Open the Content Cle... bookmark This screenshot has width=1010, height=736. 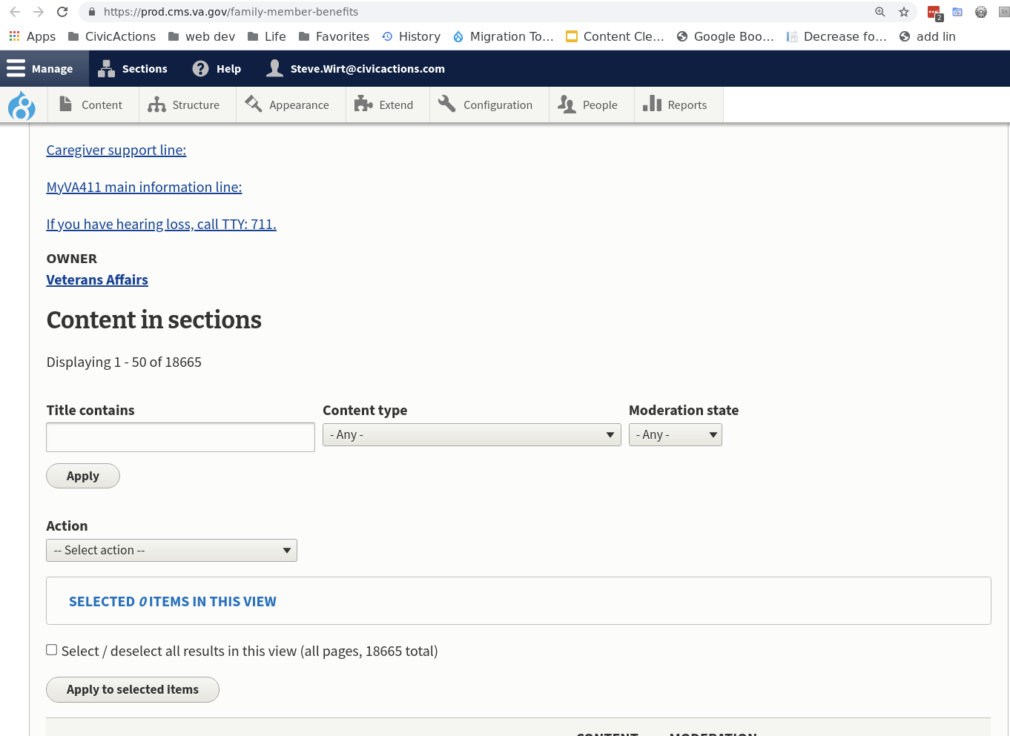[615, 36]
